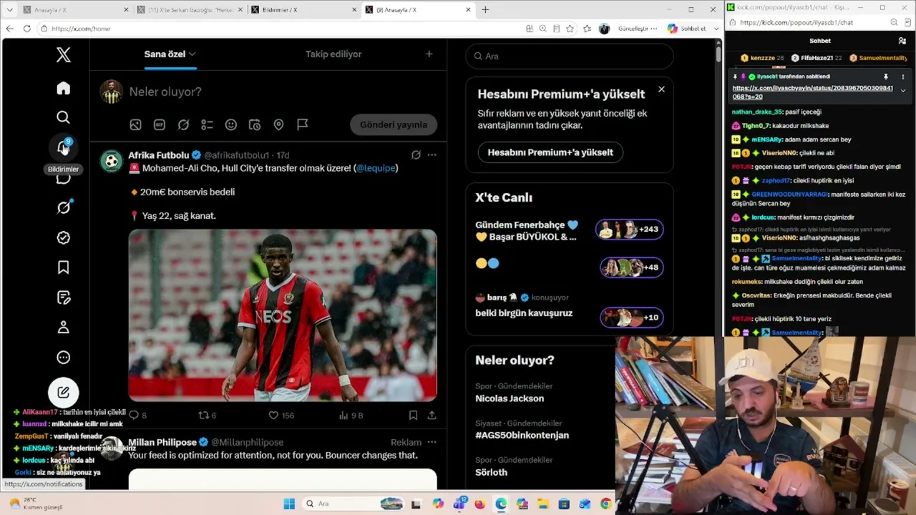916x515 pixels.
Task: Tag location in the composer
Action: tap(278, 124)
